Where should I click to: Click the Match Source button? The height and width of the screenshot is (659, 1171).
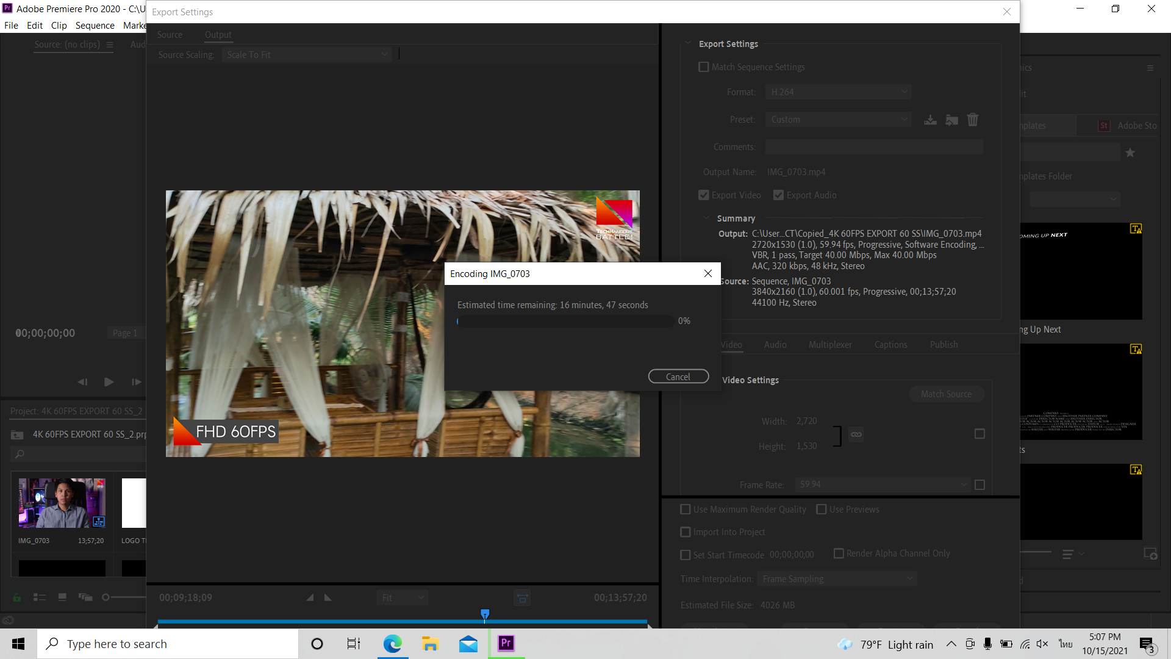tap(946, 394)
